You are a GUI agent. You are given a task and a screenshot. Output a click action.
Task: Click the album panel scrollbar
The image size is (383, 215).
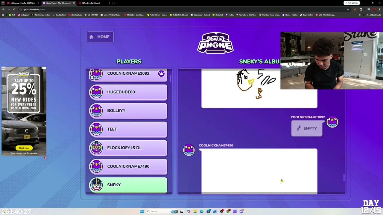point(344,178)
